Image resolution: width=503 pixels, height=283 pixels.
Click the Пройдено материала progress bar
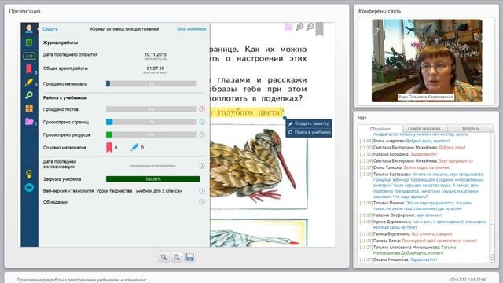point(152,84)
